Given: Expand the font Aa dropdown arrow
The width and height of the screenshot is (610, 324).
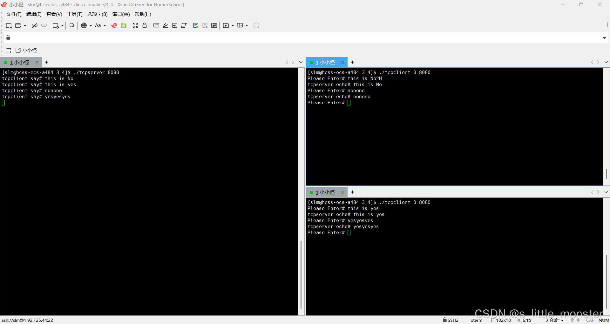Looking at the screenshot, I should click(105, 26).
